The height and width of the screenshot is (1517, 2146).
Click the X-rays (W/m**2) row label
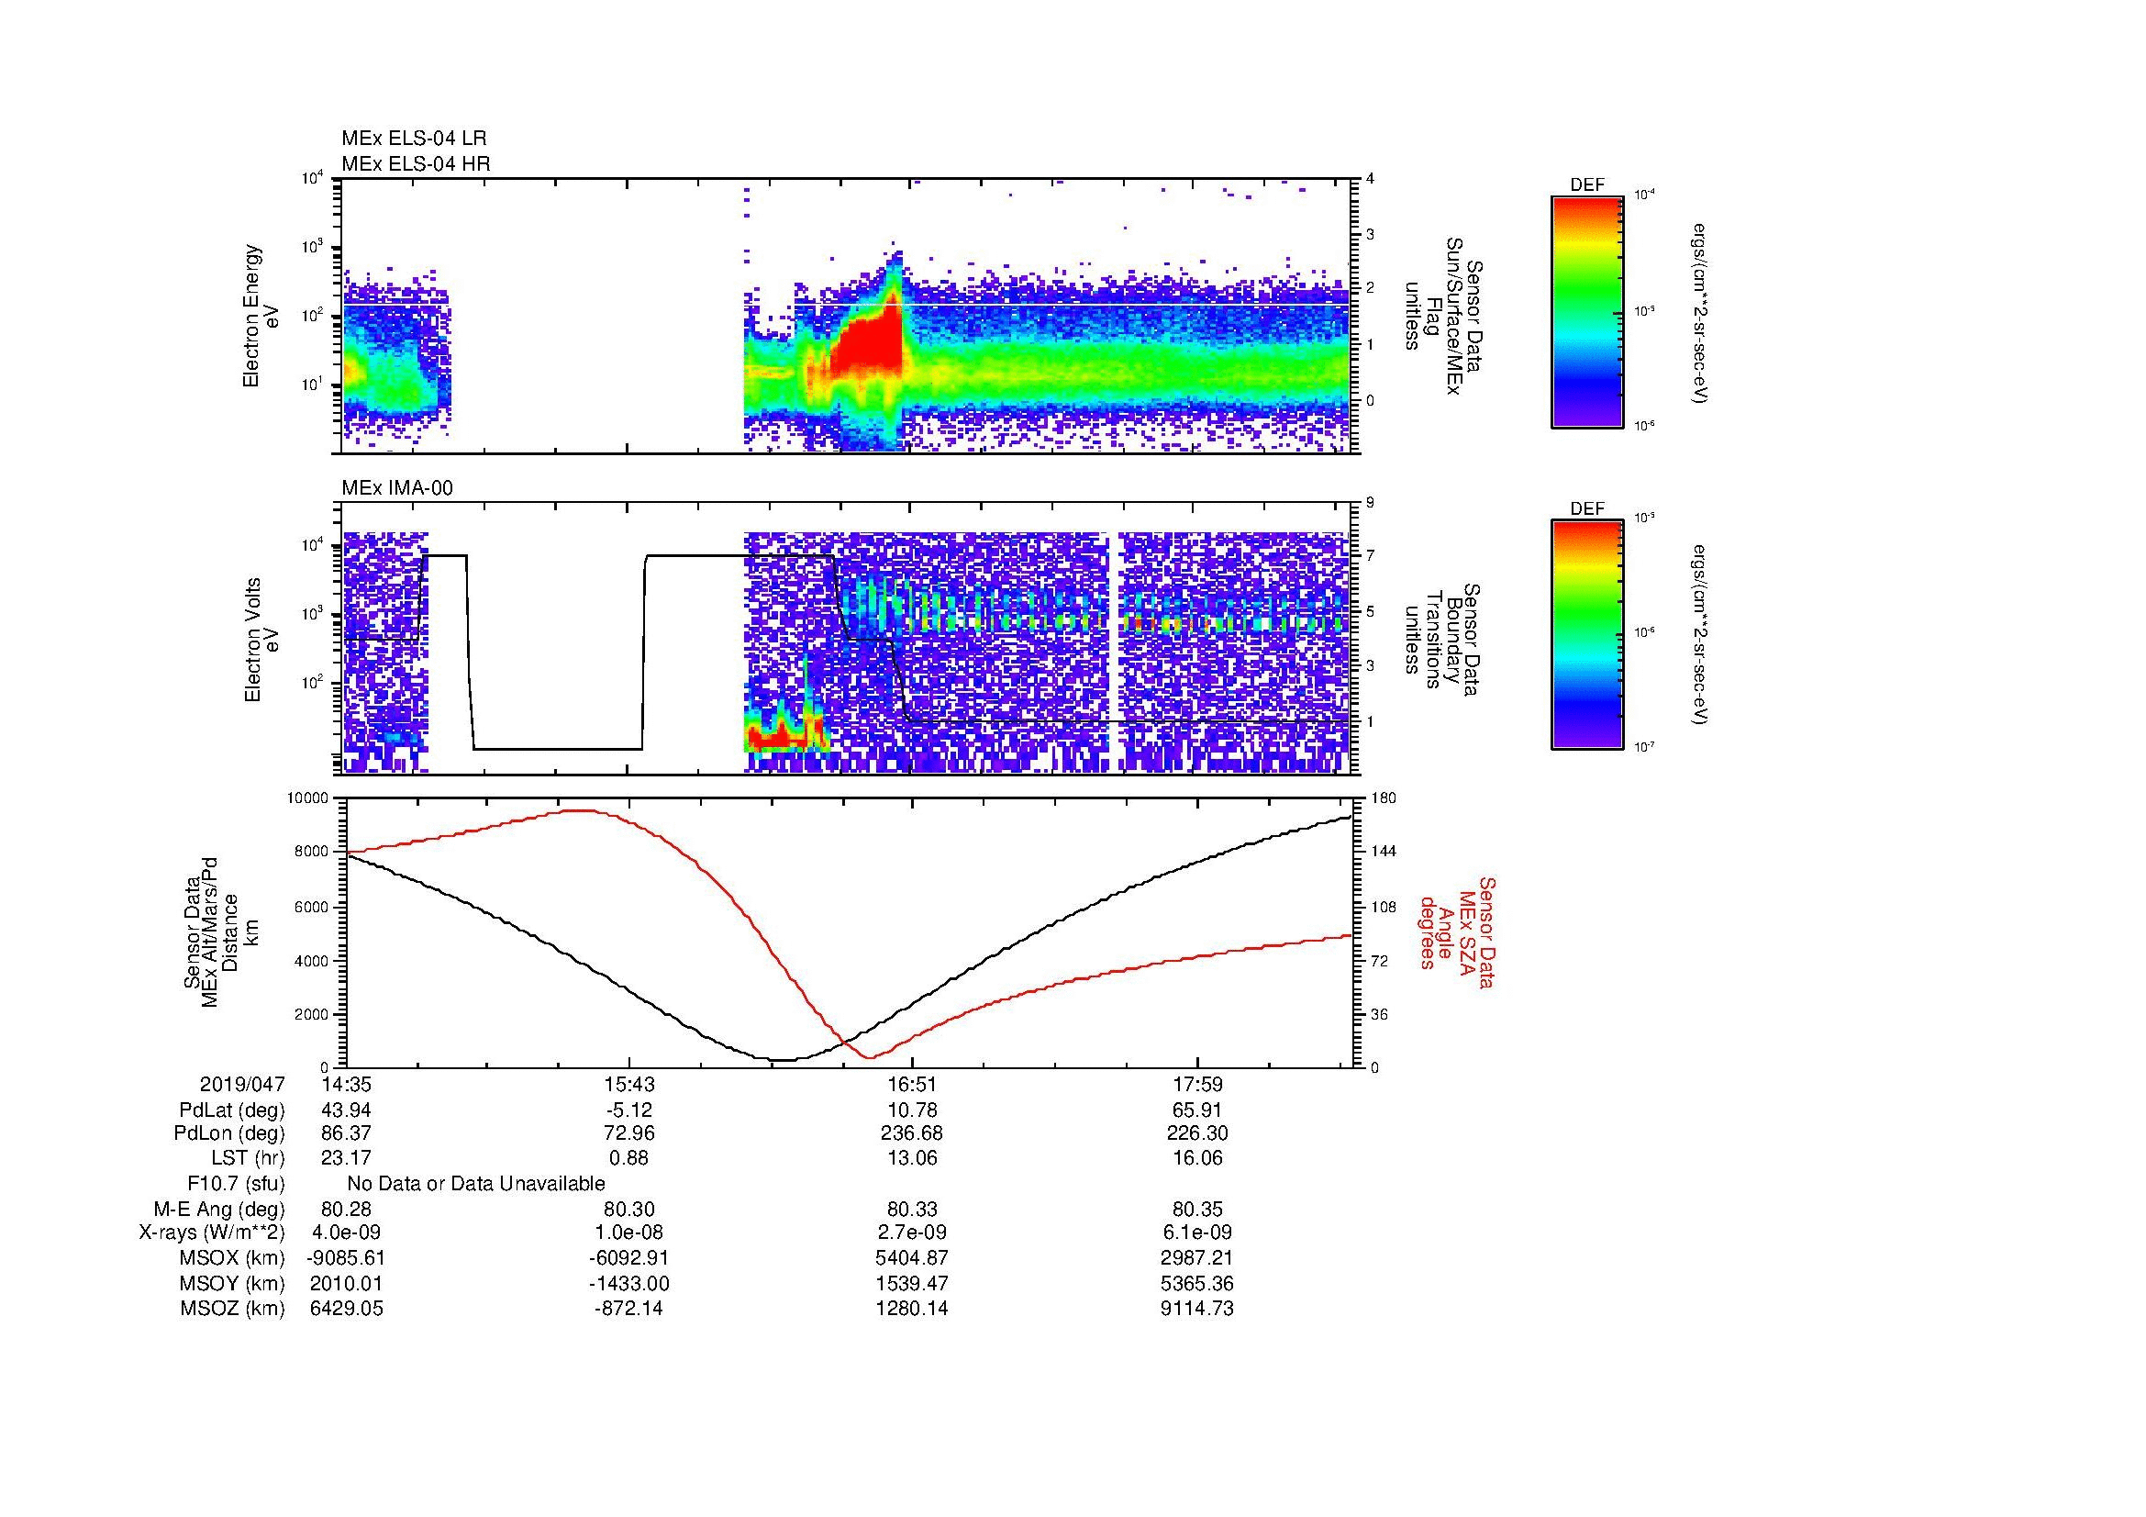click(x=211, y=1233)
